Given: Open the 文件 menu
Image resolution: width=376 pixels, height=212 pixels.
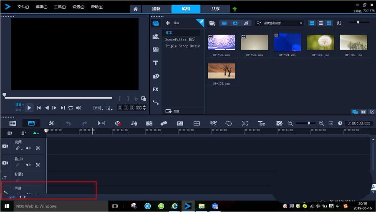Looking at the screenshot, I should tap(23, 7).
